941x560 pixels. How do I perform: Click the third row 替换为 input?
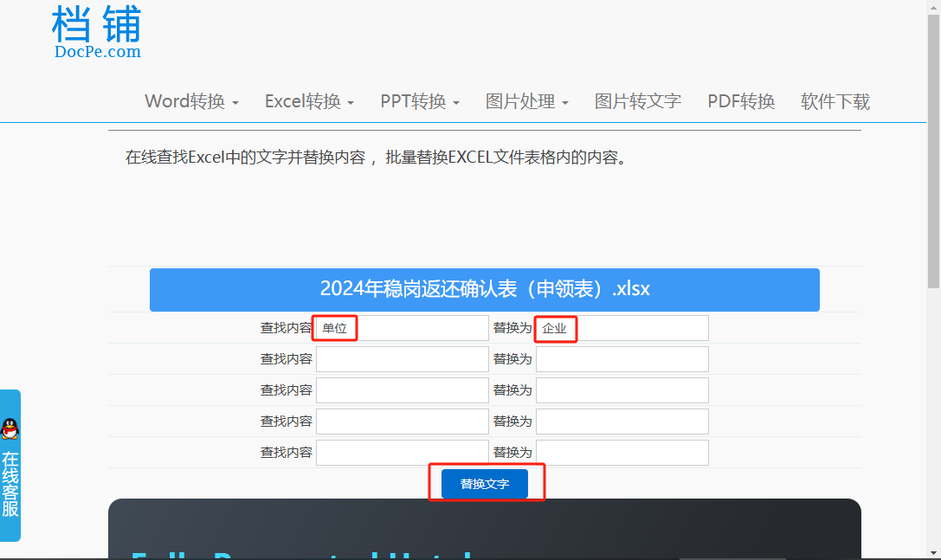coord(621,389)
